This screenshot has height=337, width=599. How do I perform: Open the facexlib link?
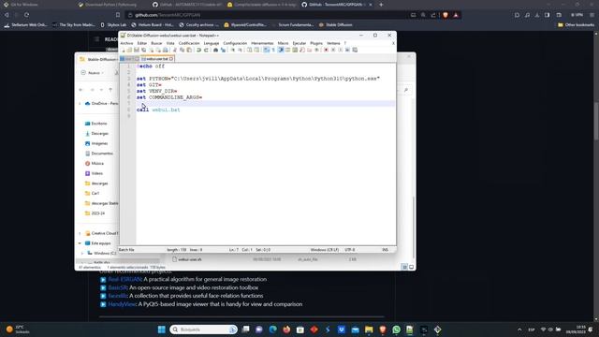tap(117, 296)
